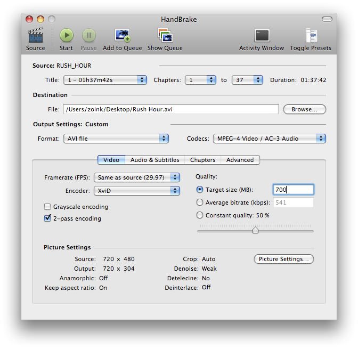Open the Title dropdown showing 1 - 01h37m42s
The width and height of the screenshot is (358, 349).
coord(105,80)
